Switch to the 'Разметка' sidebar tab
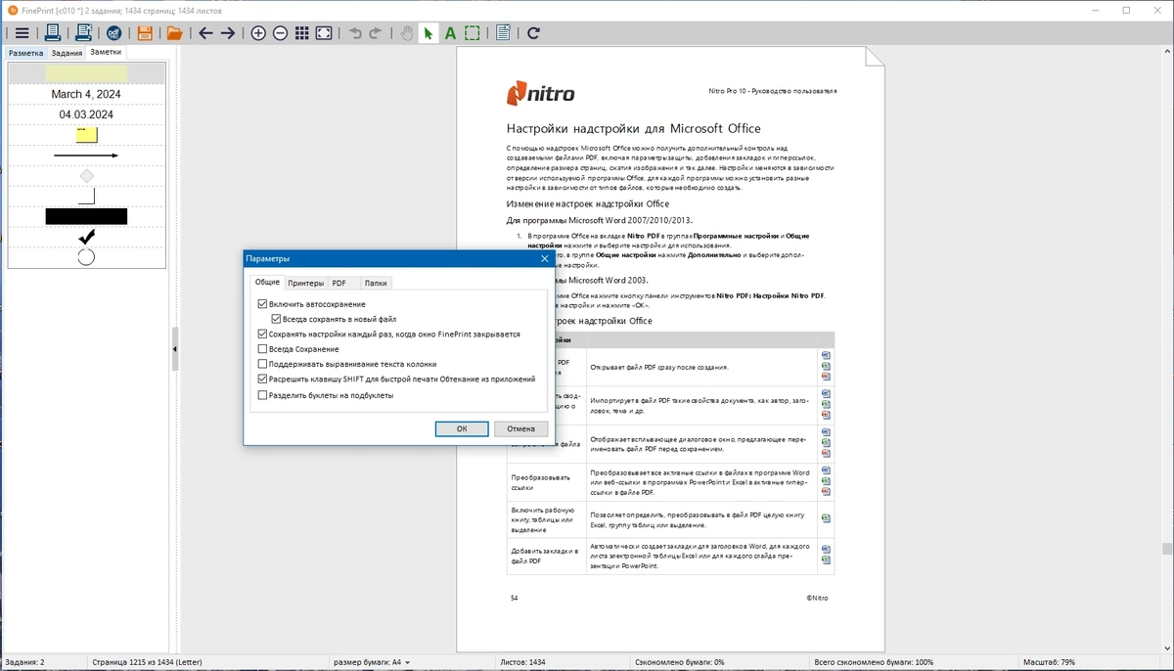 (26, 53)
